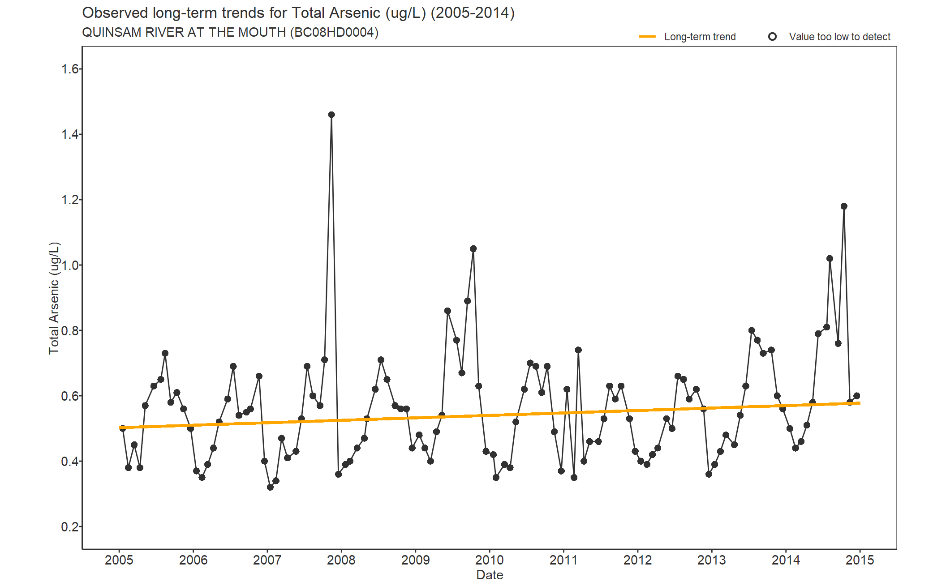The image size is (946, 586).
Task: Click the 1.46 peak data point in late 2007
Action: point(331,115)
